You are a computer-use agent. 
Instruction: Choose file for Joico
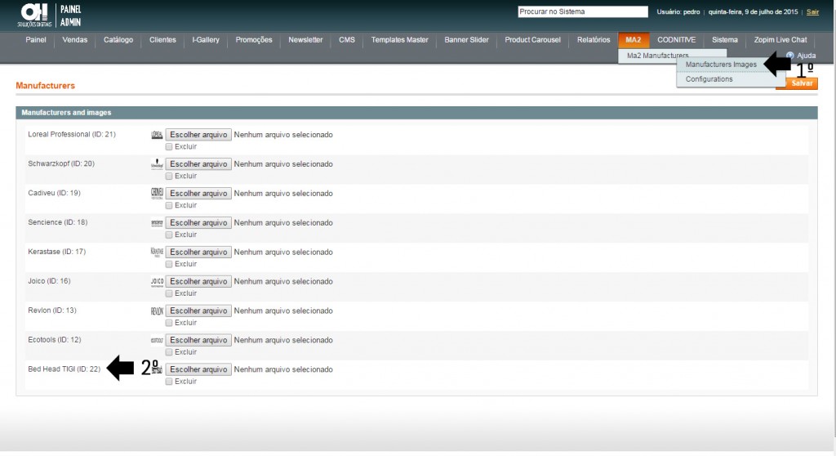point(198,281)
